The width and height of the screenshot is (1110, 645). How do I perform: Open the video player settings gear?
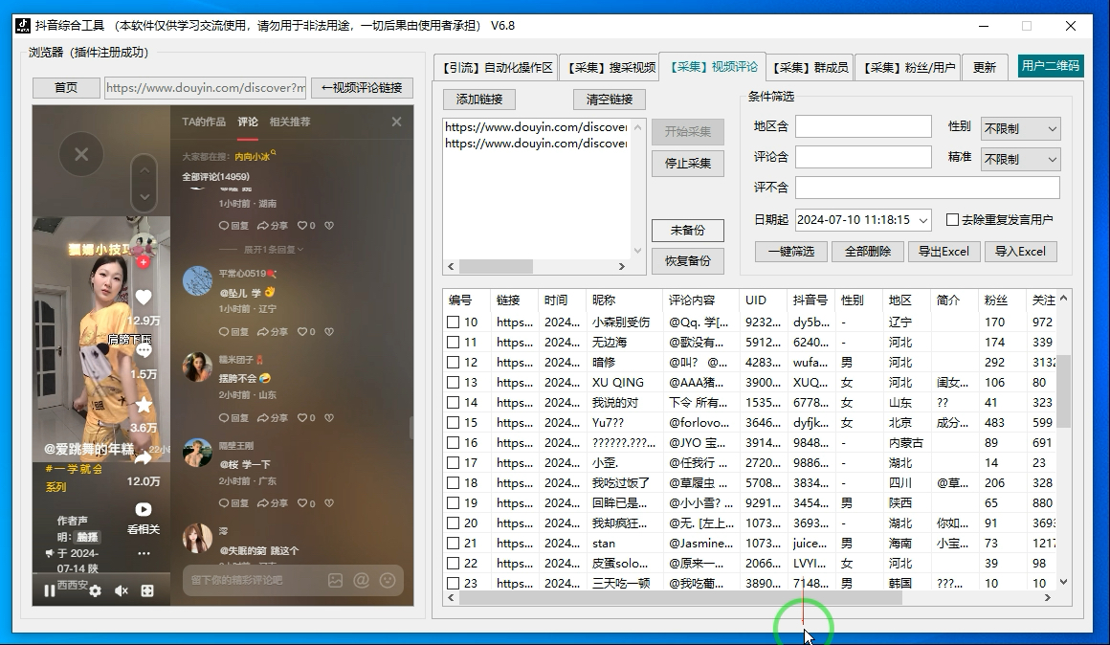tap(95, 590)
